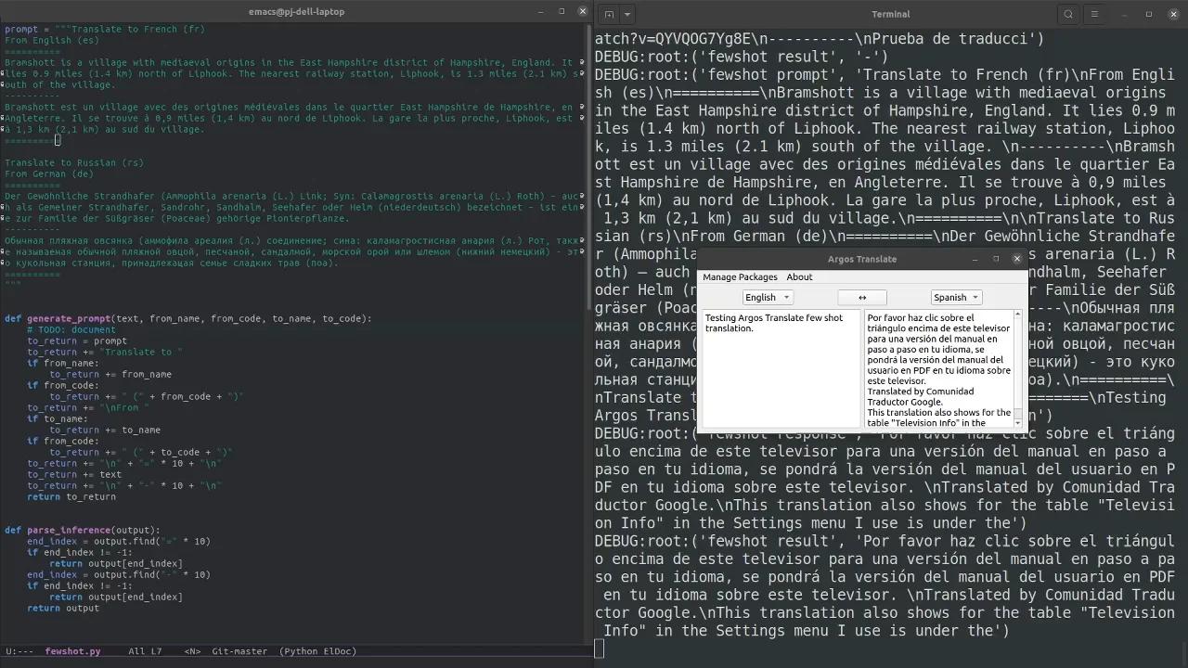Click the fewshot.py buffer name in the mode line
The height and width of the screenshot is (668, 1188).
72,651
